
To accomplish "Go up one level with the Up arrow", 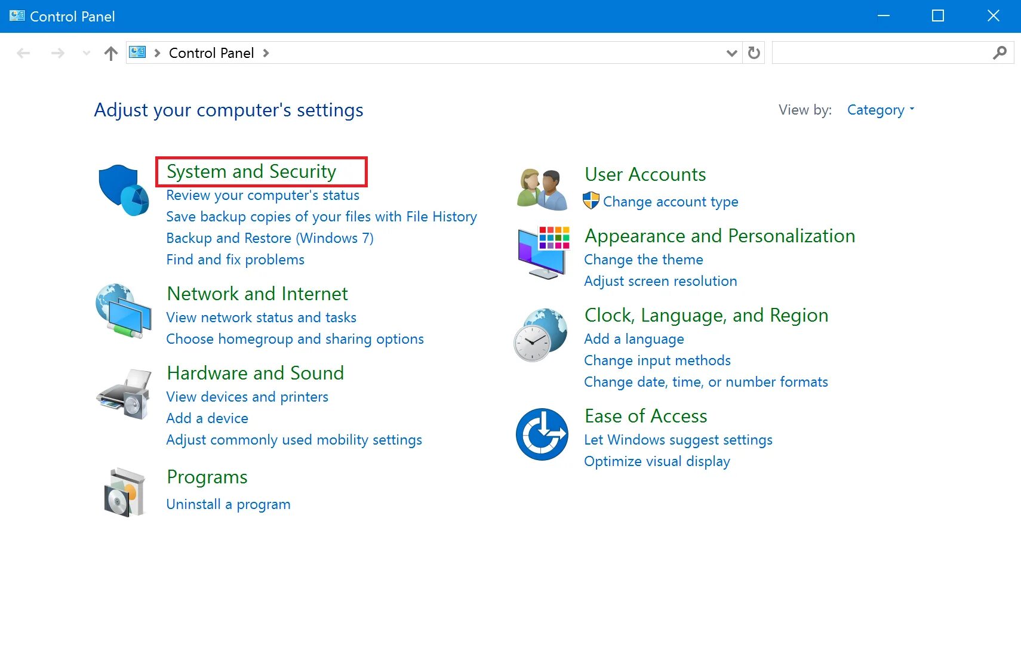I will (111, 53).
